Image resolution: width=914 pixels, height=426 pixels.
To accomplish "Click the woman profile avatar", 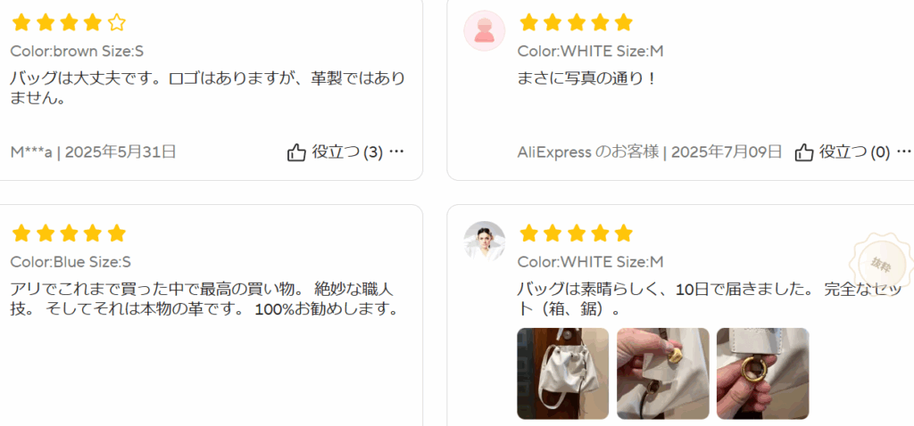I will coord(485,241).
